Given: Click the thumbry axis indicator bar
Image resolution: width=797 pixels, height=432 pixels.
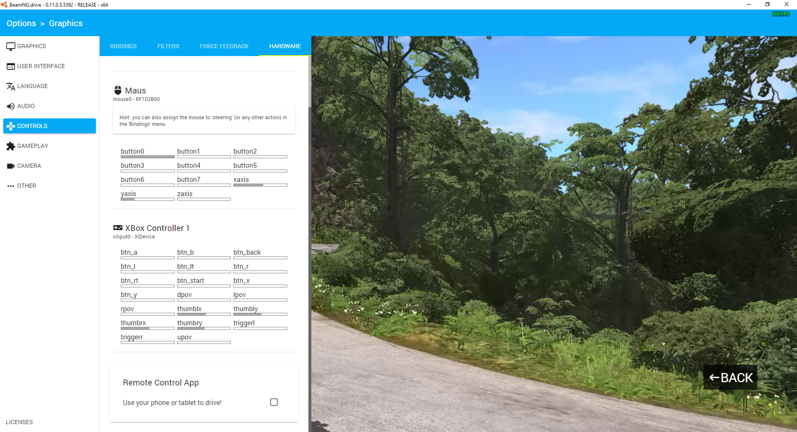Looking at the screenshot, I should point(204,328).
